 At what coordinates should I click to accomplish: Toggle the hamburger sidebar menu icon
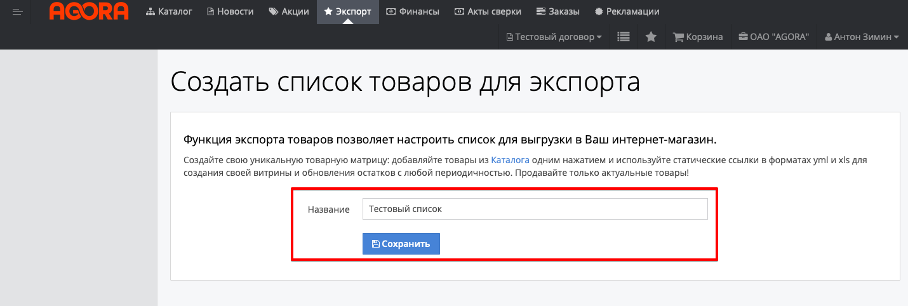(x=17, y=11)
